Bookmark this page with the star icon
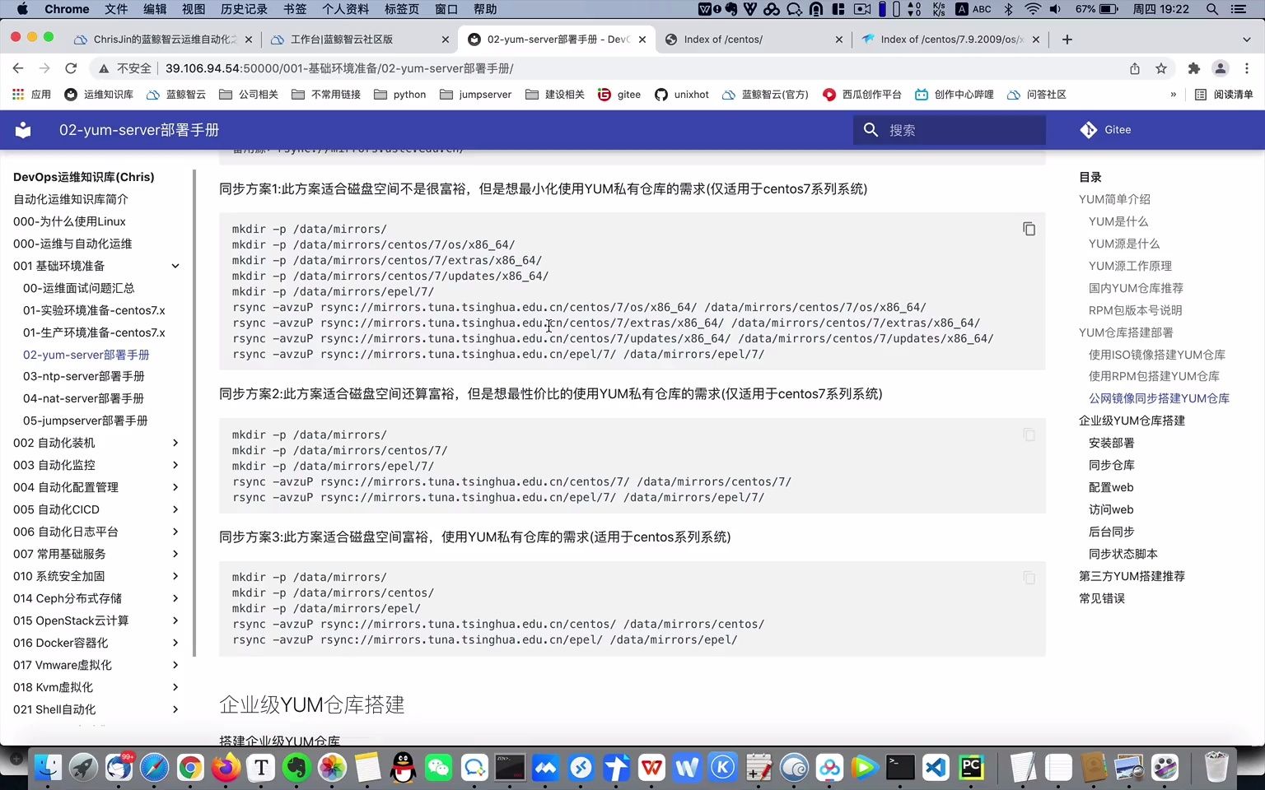Screen dimensions: 1265x790 click(1161, 68)
